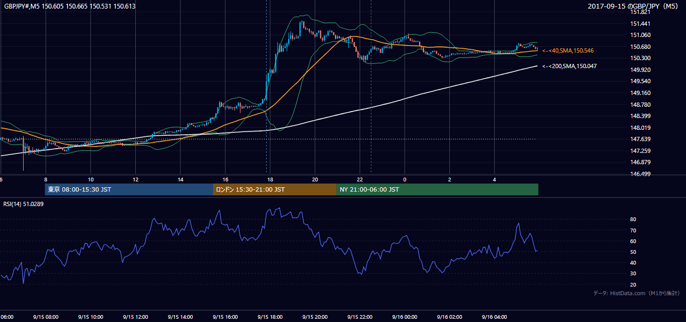This screenshot has width=686, height=322.
Task: Click price axis value 148.019
Action: 641,128
